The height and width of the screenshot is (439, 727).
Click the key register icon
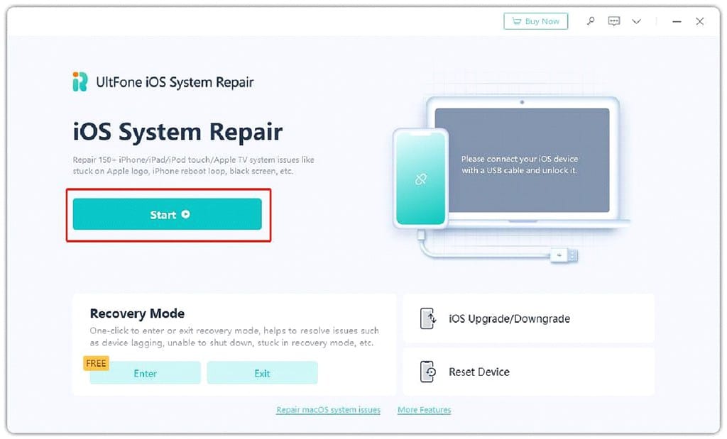click(591, 21)
